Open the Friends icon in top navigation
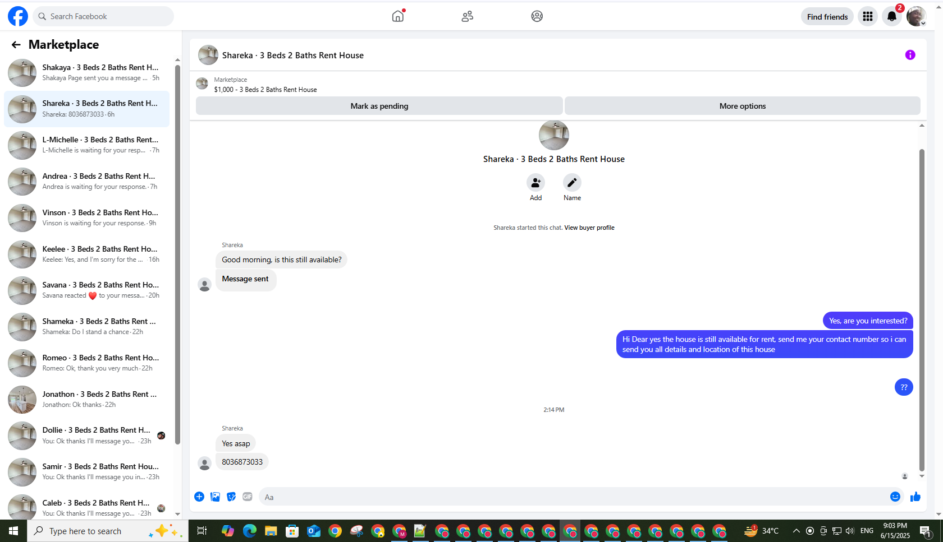943x542 pixels. (468, 16)
